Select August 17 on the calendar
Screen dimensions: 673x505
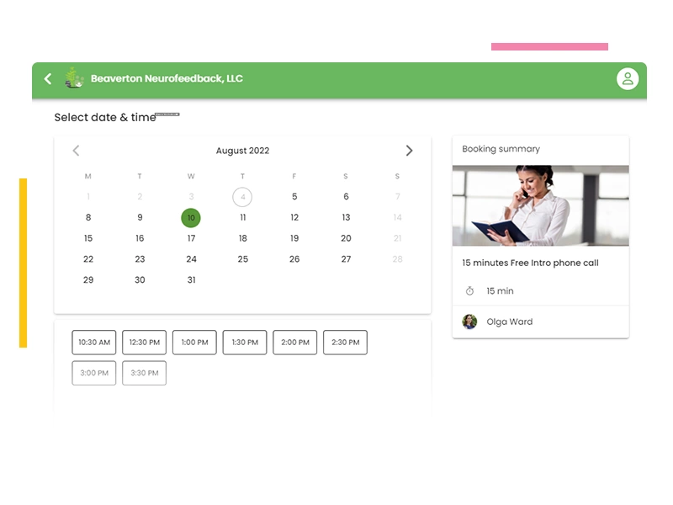[191, 238]
